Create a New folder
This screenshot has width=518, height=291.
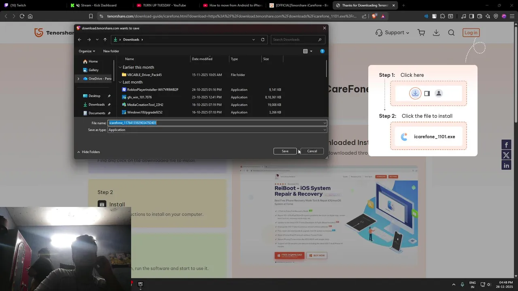pos(111,51)
